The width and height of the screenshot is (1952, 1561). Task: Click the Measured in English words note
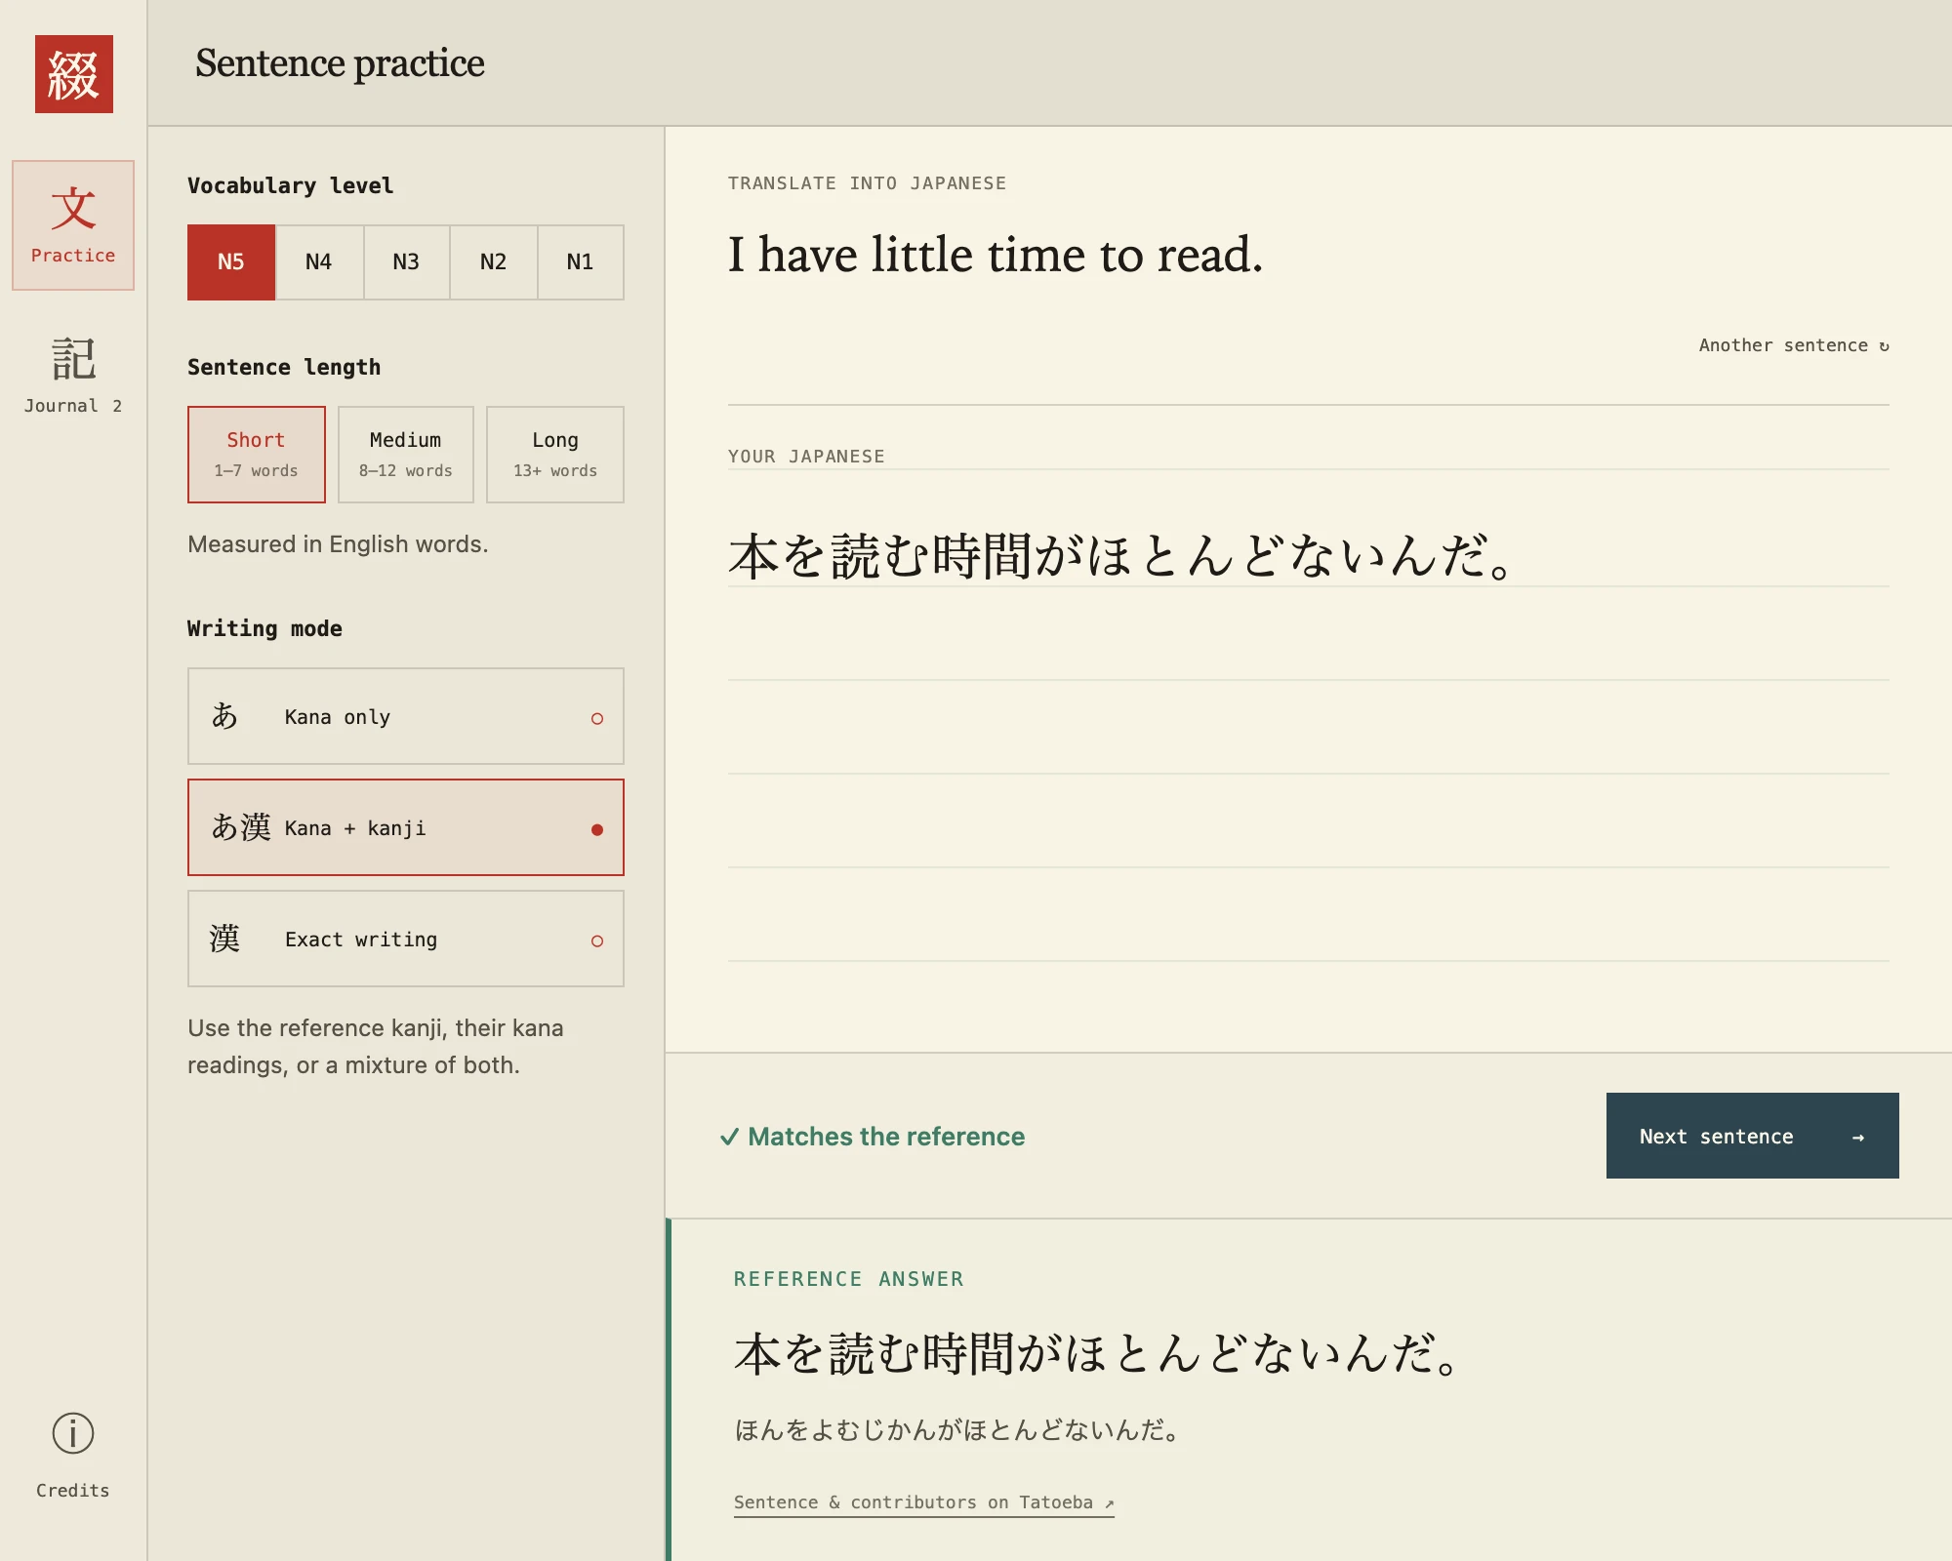(x=338, y=544)
